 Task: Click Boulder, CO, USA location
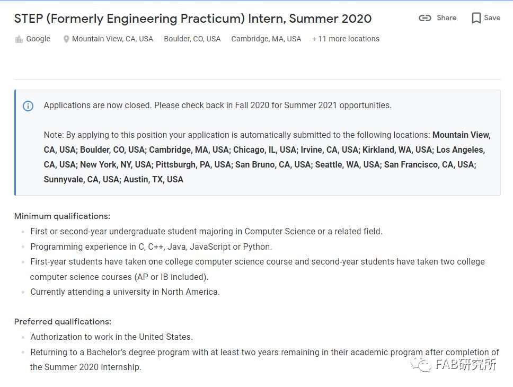tap(192, 39)
